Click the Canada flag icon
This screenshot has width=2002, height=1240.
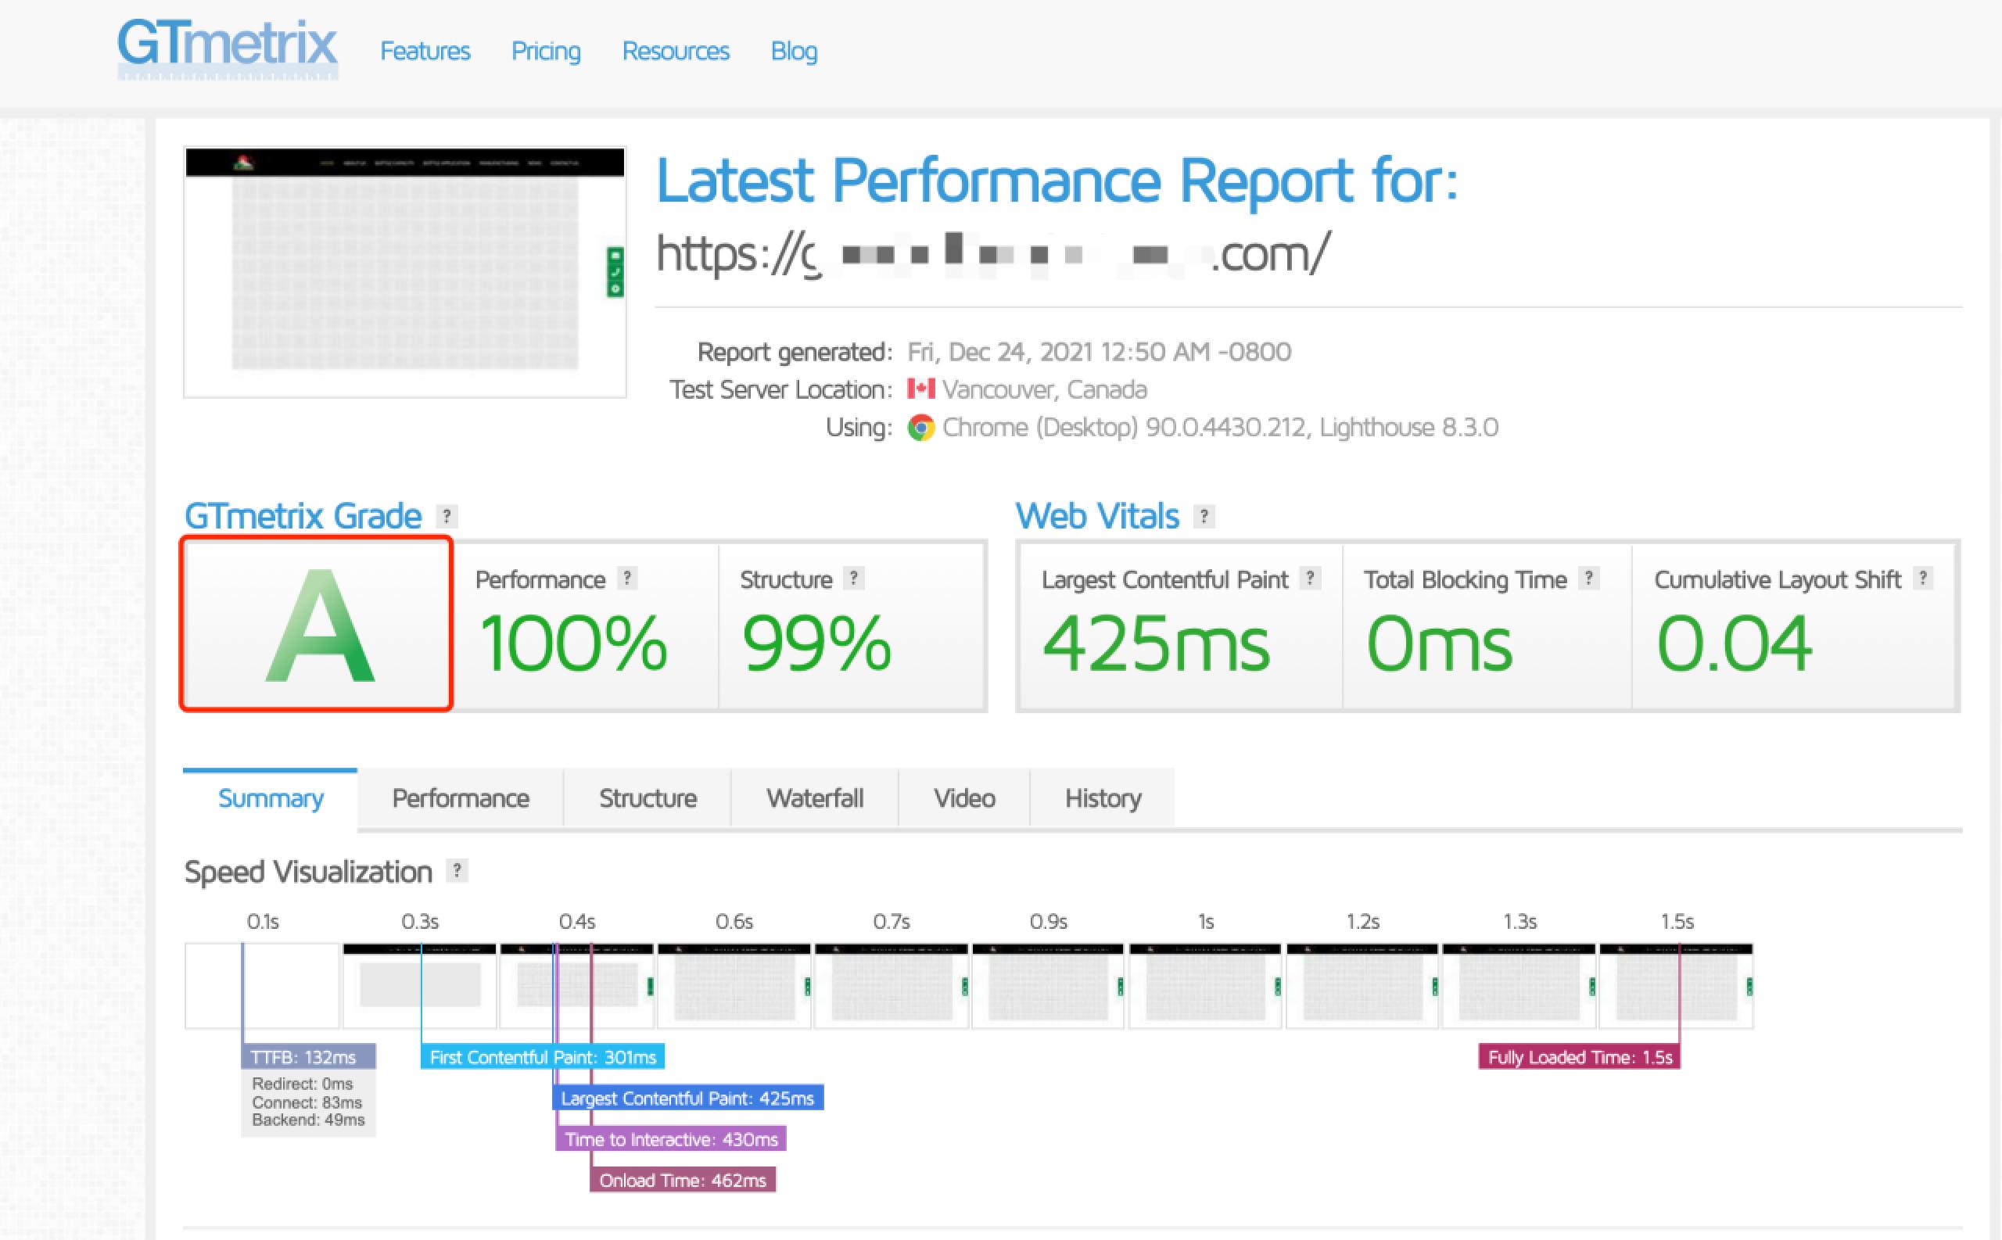(x=921, y=389)
